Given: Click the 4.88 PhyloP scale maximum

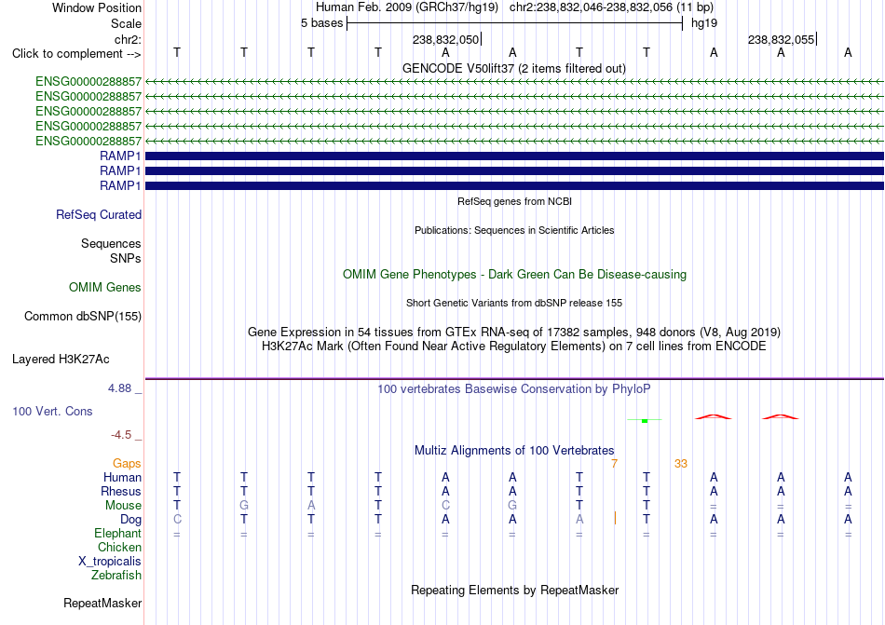Looking at the screenshot, I should click(x=119, y=388).
